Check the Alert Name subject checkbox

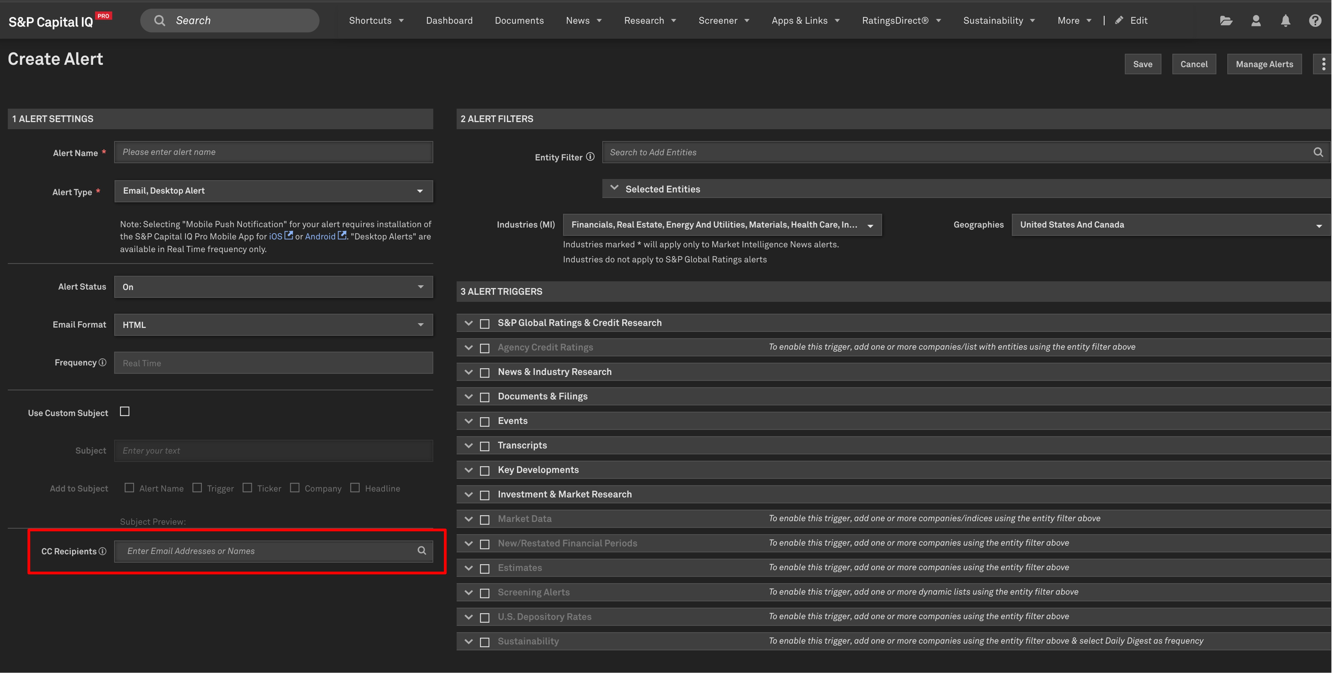129,488
